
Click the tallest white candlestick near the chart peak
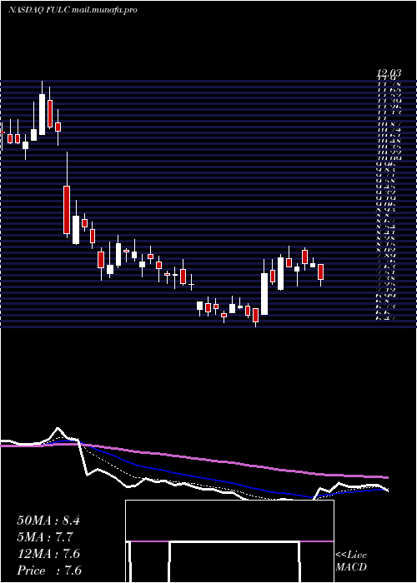[x=42, y=115]
